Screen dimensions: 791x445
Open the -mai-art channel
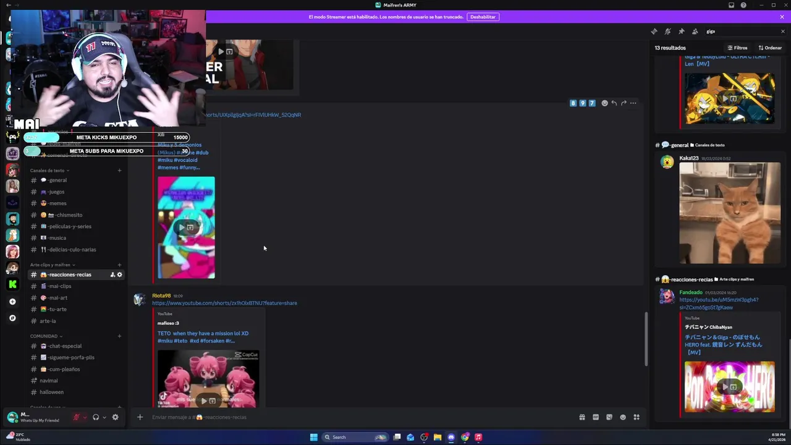[77, 298]
